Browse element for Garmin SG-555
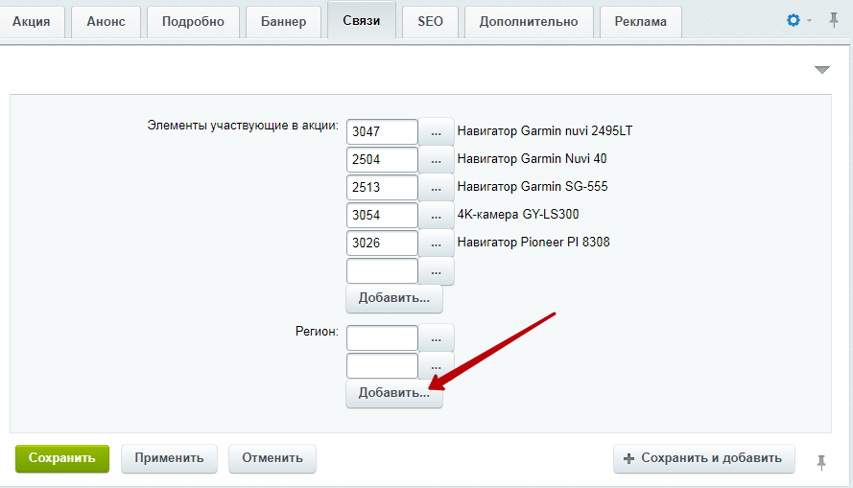Image resolution: width=853 pixels, height=488 pixels. tap(437, 187)
